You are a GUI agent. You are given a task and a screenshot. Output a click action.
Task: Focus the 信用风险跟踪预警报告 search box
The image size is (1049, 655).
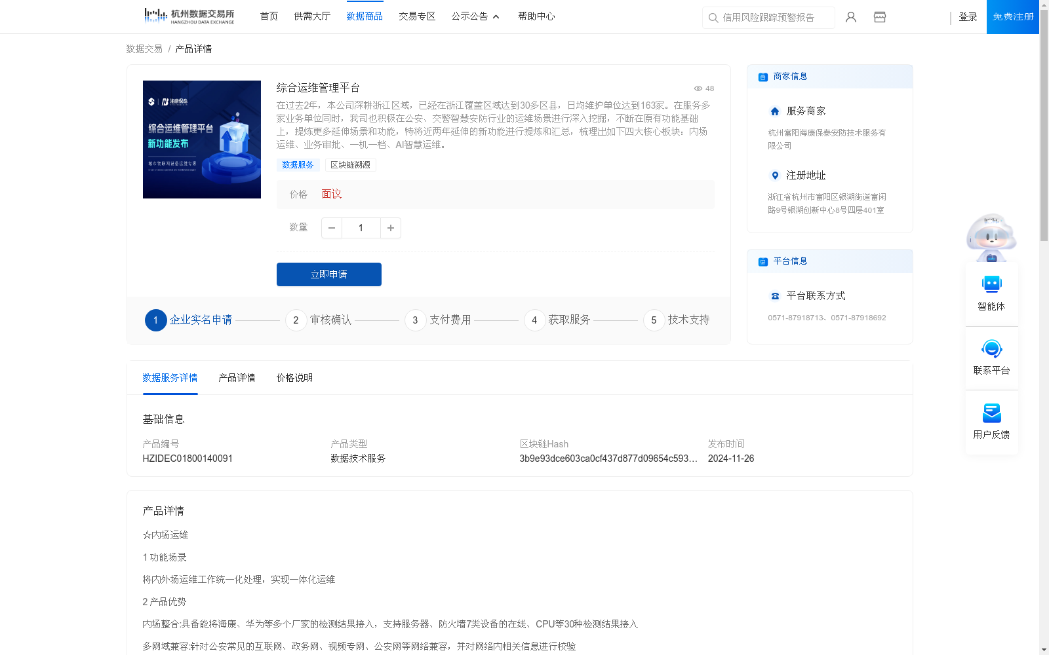[x=768, y=18]
